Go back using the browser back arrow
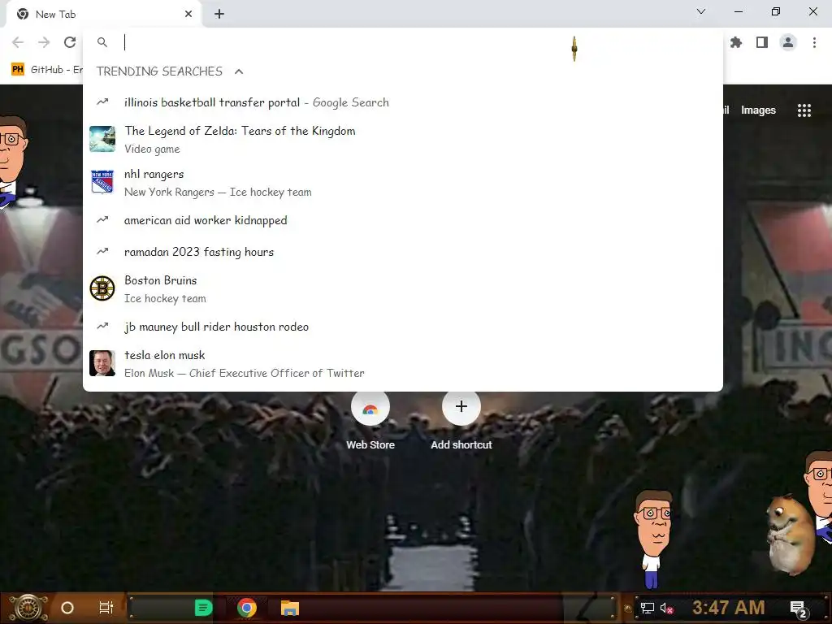Image resolution: width=832 pixels, height=624 pixels. pyautogui.click(x=18, y=42)
